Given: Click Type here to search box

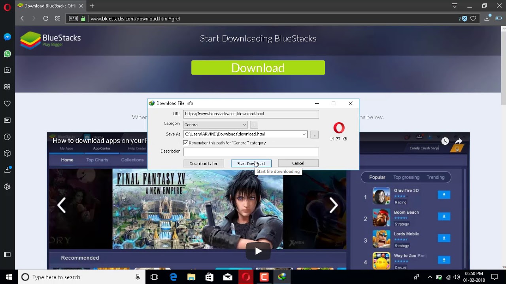Looking at the screenshot, I should click(x=81, y=277).
